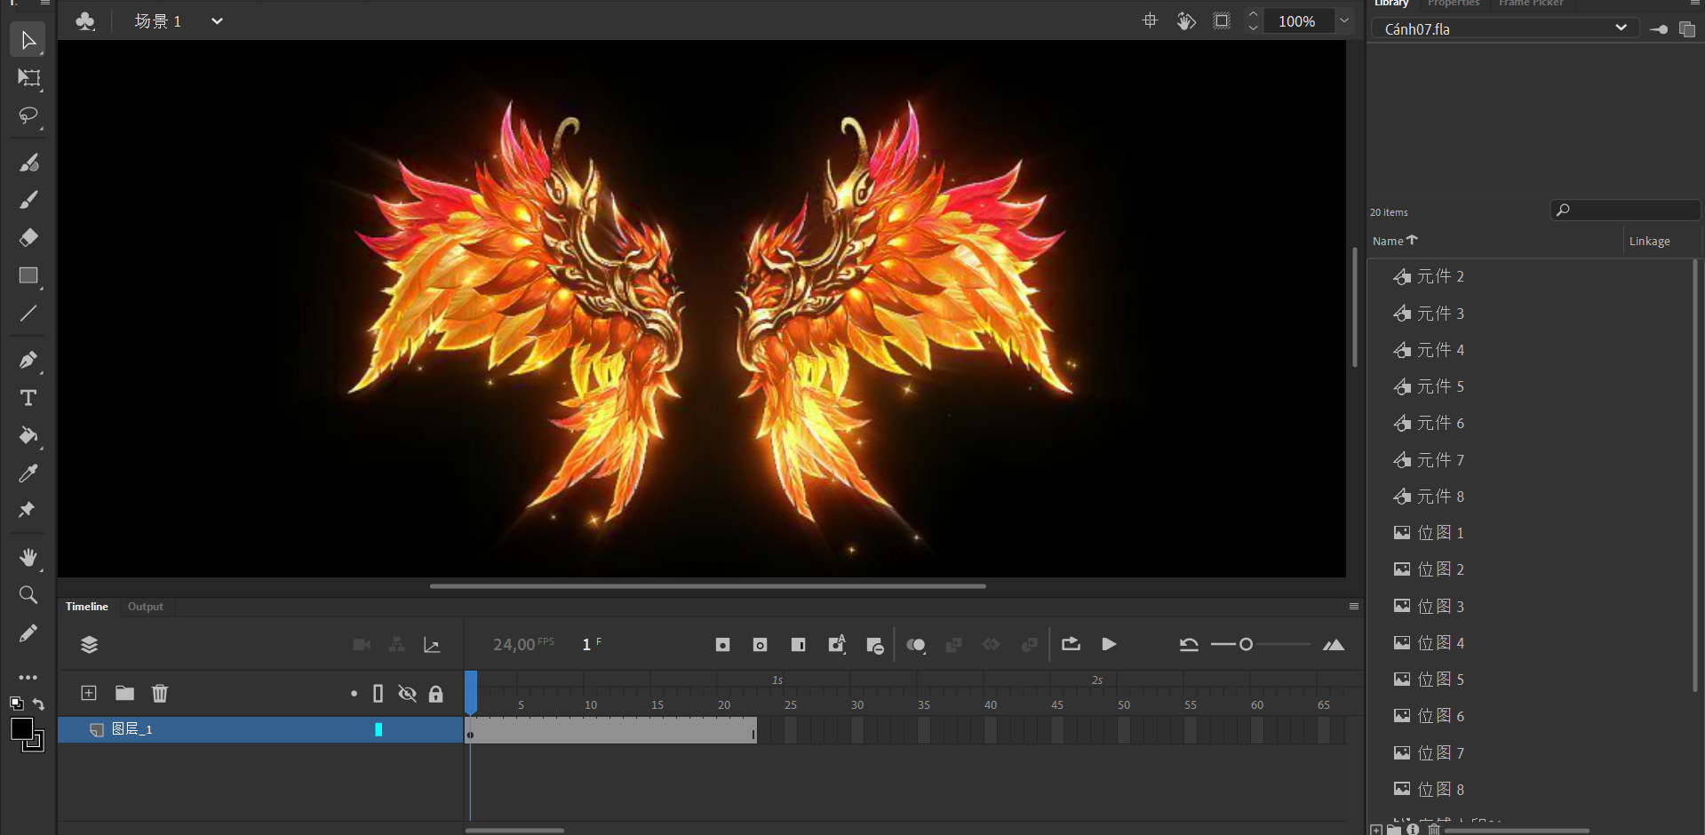Delete layer with trash icon
Screen dimensions: 1705x835
click(x=160, y=693)
